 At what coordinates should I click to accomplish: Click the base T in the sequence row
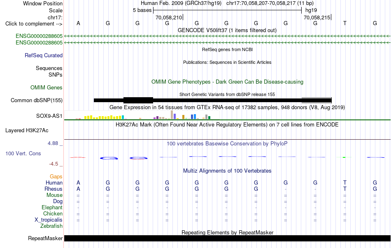pos(345,23)
